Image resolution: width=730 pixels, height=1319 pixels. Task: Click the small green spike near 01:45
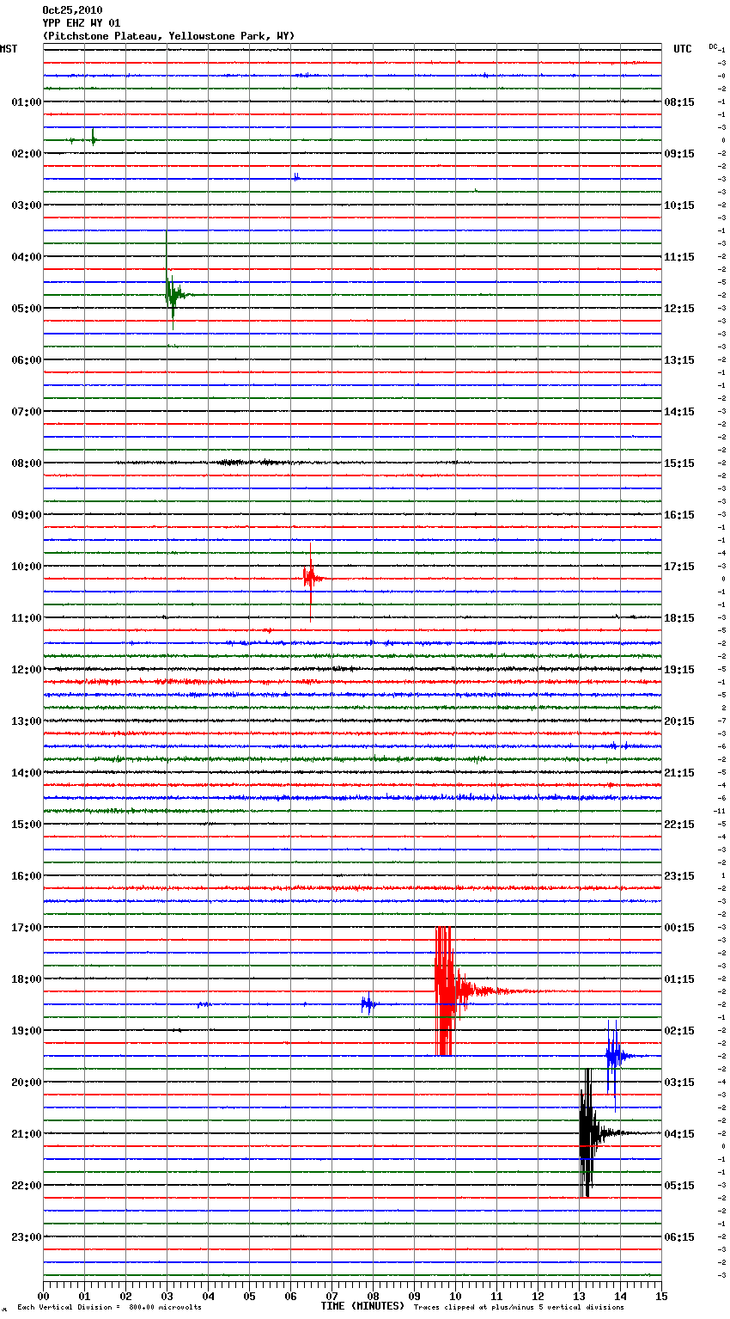click(x=93, y=138)
